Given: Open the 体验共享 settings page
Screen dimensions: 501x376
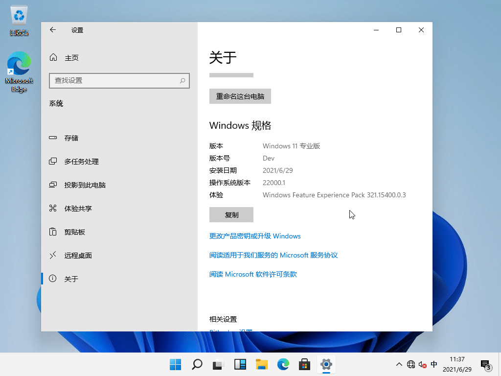Looking at the screenshot, I should 119,209.
